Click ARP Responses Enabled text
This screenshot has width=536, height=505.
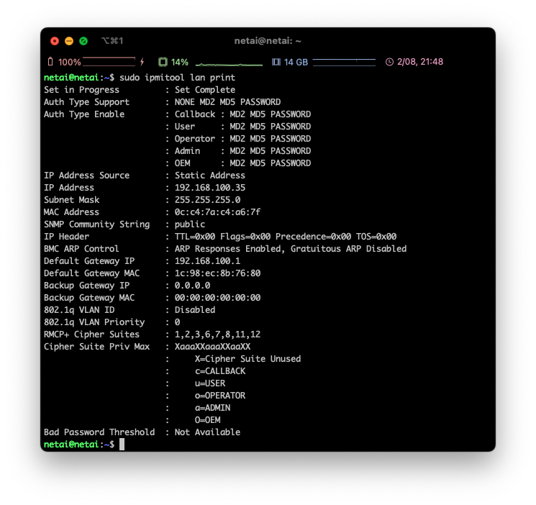point(230,249)
